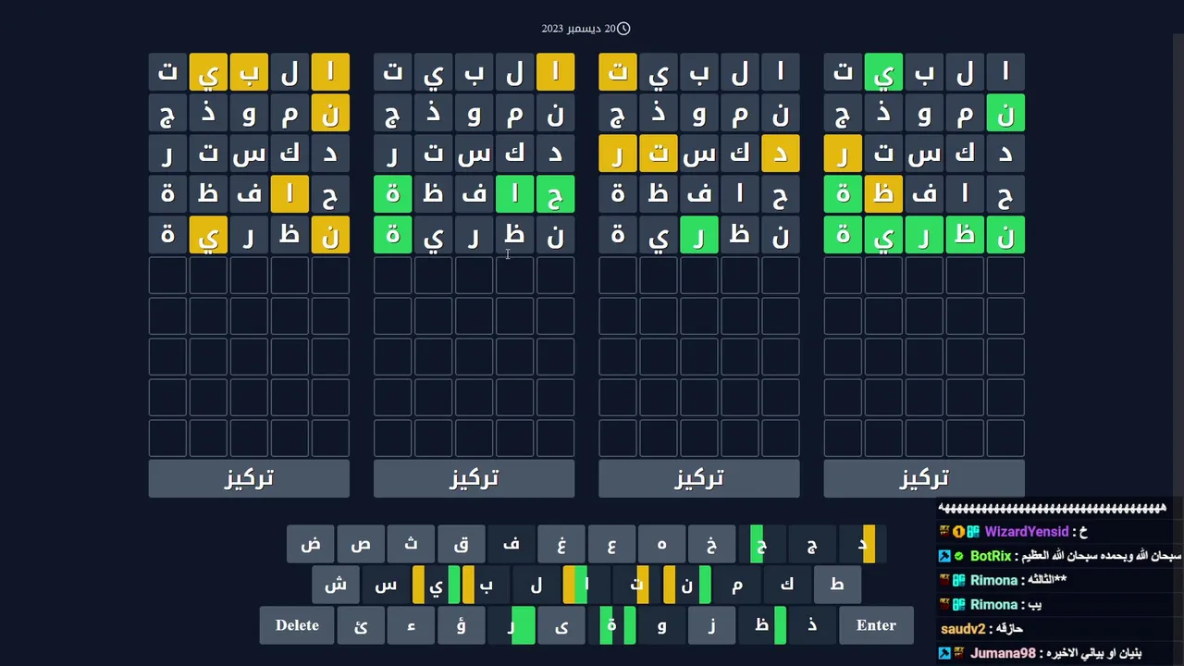Tap the ل key on the keyboard
Image resolution: width=1184 pixels, height=666 pixels.
536,585
